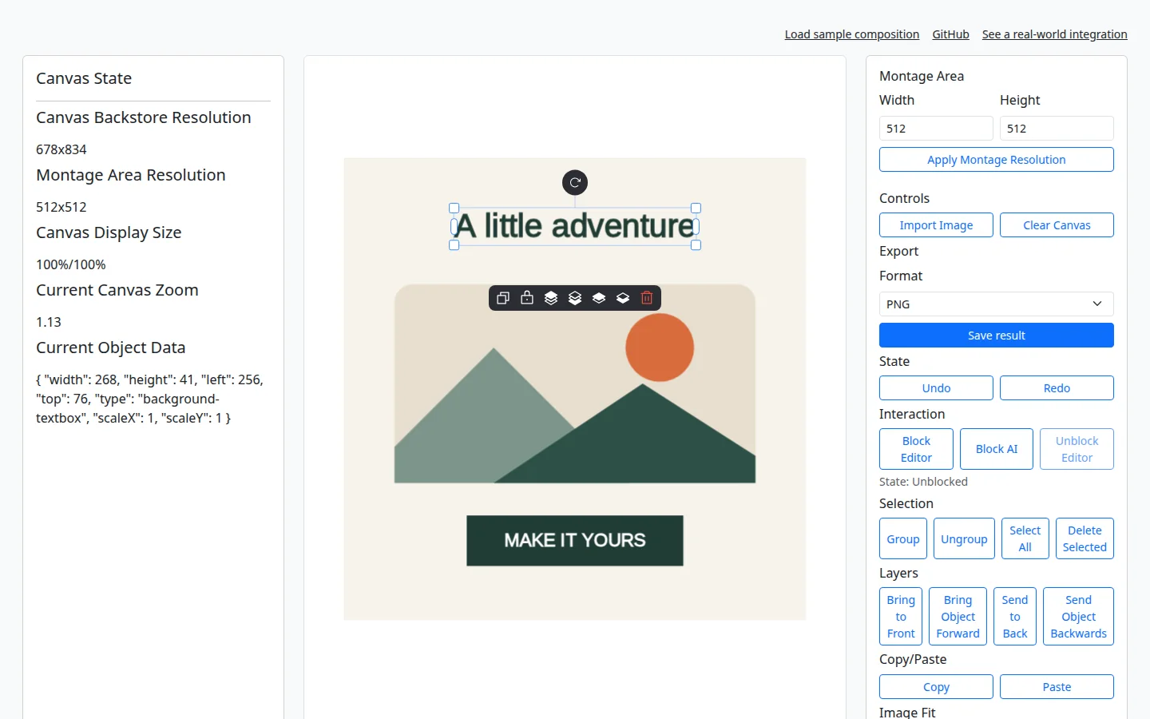1150x719 pixels.
Task: Click the red trash delete icon
Action: pyautogui.click(x=647, y=298)
